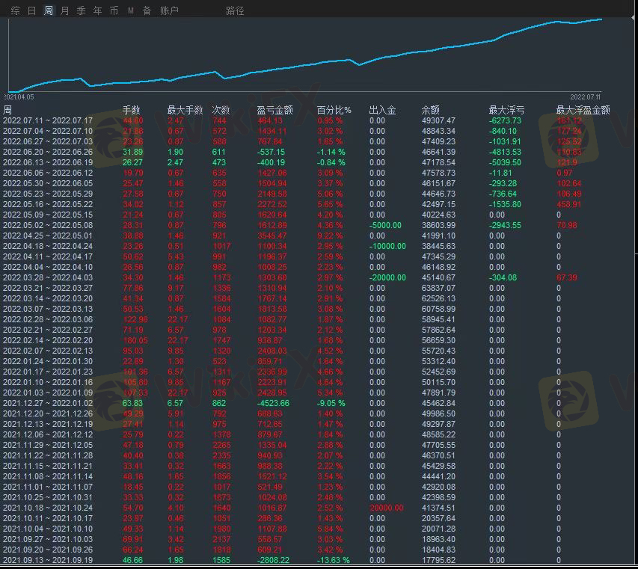Click the 余额 column header

point(431,110)
